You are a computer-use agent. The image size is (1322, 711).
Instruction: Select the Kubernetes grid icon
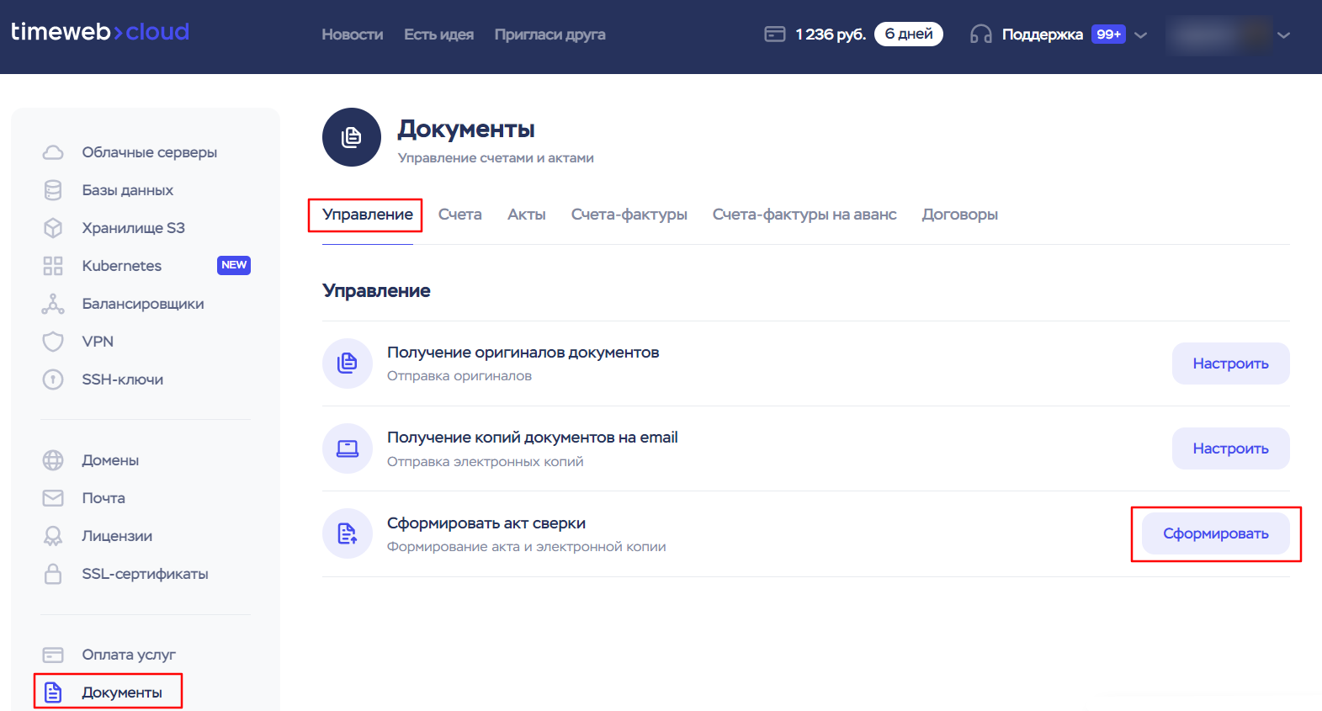53,266
